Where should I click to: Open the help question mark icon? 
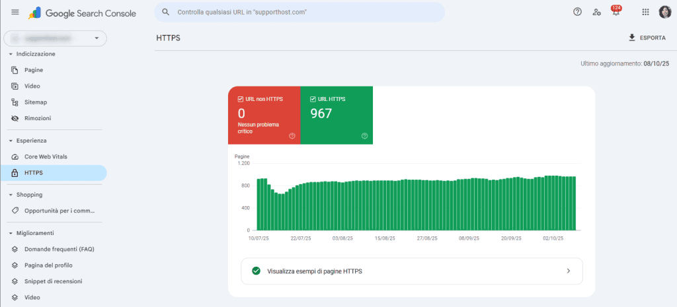[577, 12]
